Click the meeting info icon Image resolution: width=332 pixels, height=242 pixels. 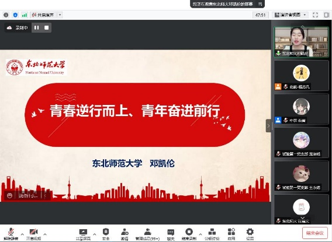point(6,15)
